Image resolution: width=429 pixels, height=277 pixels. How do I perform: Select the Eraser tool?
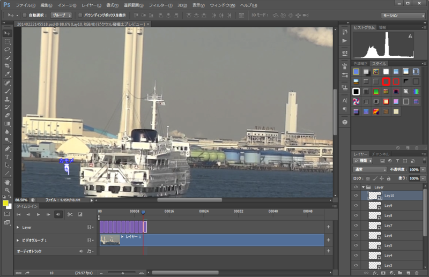[x=7, y=115]
